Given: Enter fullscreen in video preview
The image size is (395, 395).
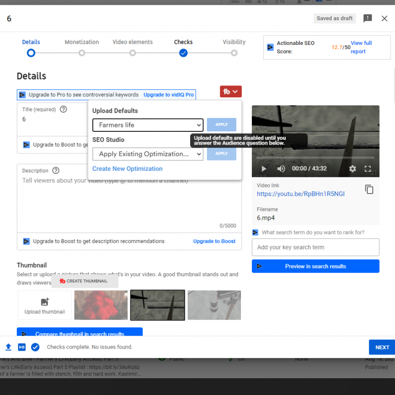Looking at the screenshot, I should [367, 169].
